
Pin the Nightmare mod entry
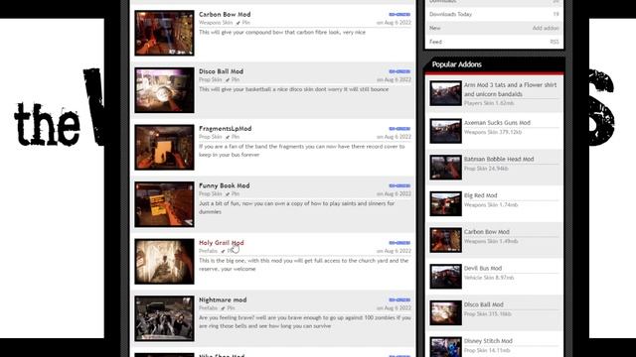[229, 308]
